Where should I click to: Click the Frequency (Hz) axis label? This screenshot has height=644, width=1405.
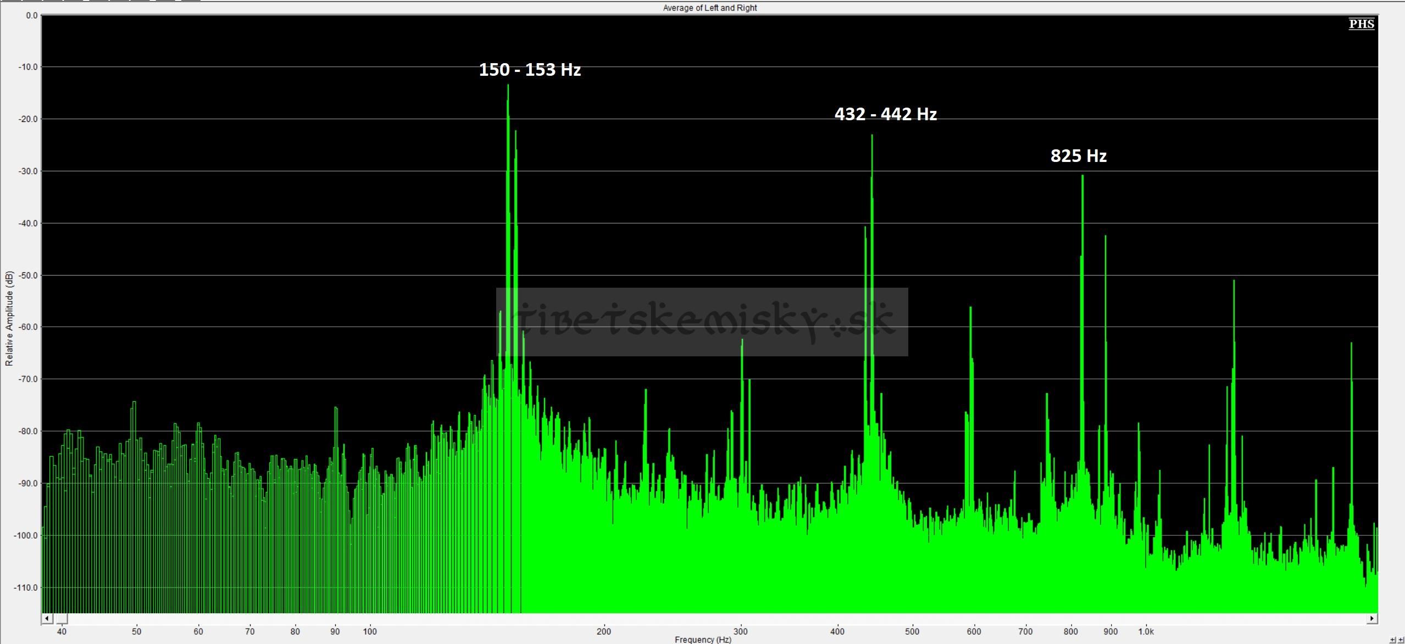click(x=703, y=640)
